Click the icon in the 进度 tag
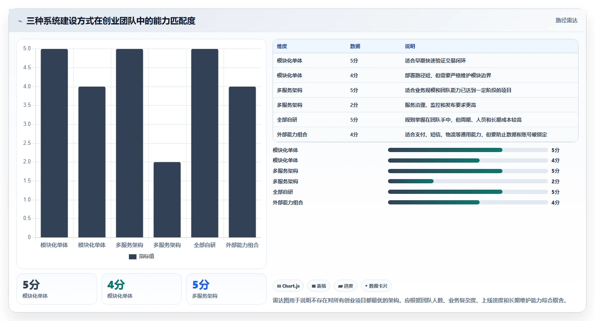This screenshot has width=595, height=321. (x=340, y=286)
